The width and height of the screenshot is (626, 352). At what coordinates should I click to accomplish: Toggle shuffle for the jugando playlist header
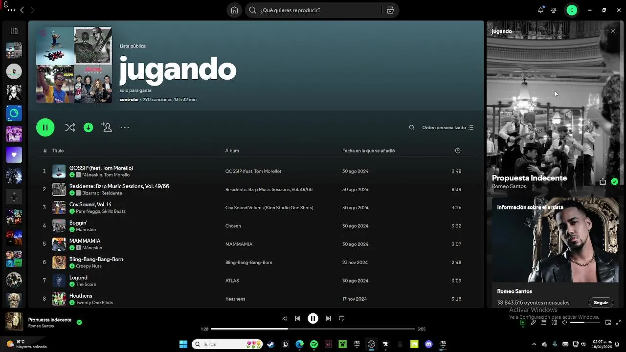click(70, 128)
